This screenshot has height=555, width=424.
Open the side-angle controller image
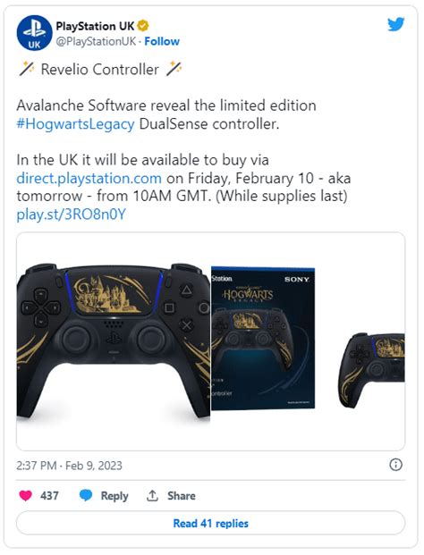pyautogui.click(x=371, y=370)
